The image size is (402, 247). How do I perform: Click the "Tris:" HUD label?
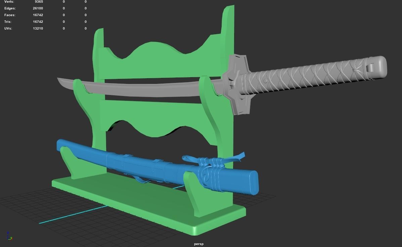(8, 21)
